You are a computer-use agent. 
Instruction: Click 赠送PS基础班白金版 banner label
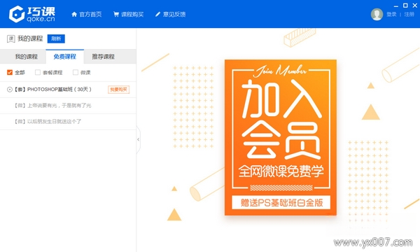[281, 202]
